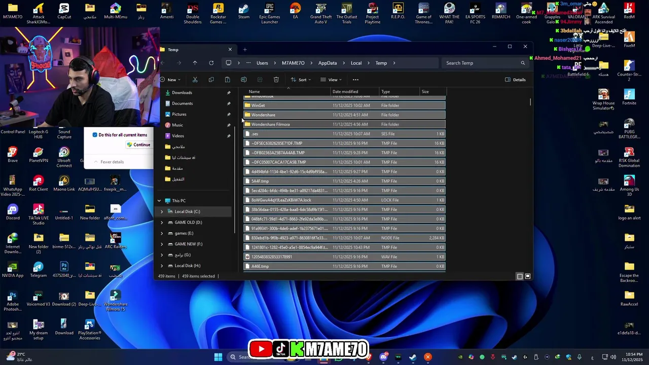This screenshot has height=365, width=649.
Task: Select the Temp tab in Explorer
Action: pos(196,50)
